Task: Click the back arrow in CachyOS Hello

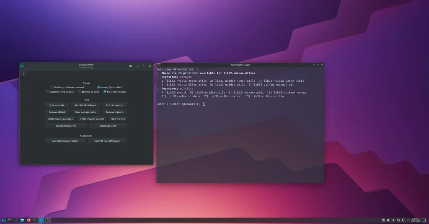Action: pos(23,73)
